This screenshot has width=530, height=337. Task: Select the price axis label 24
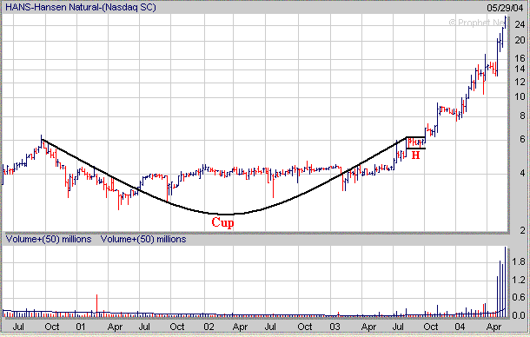[520, 24]
